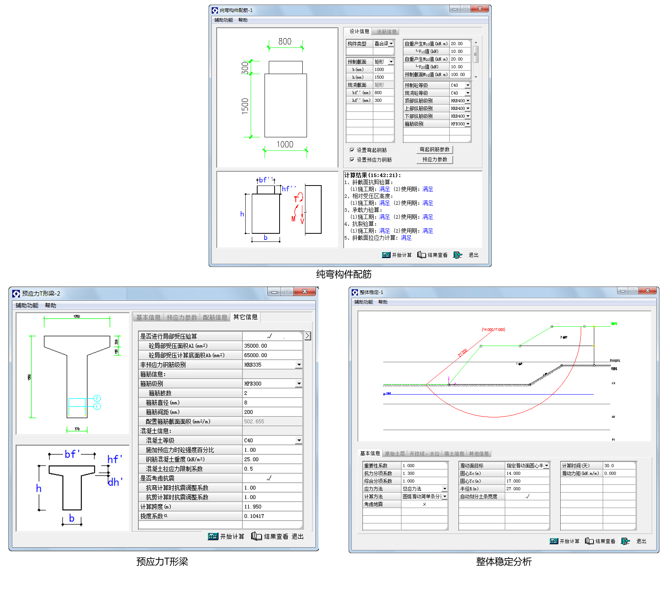
Task: Switch to the 选筋信息 tab
Action: 386,32
